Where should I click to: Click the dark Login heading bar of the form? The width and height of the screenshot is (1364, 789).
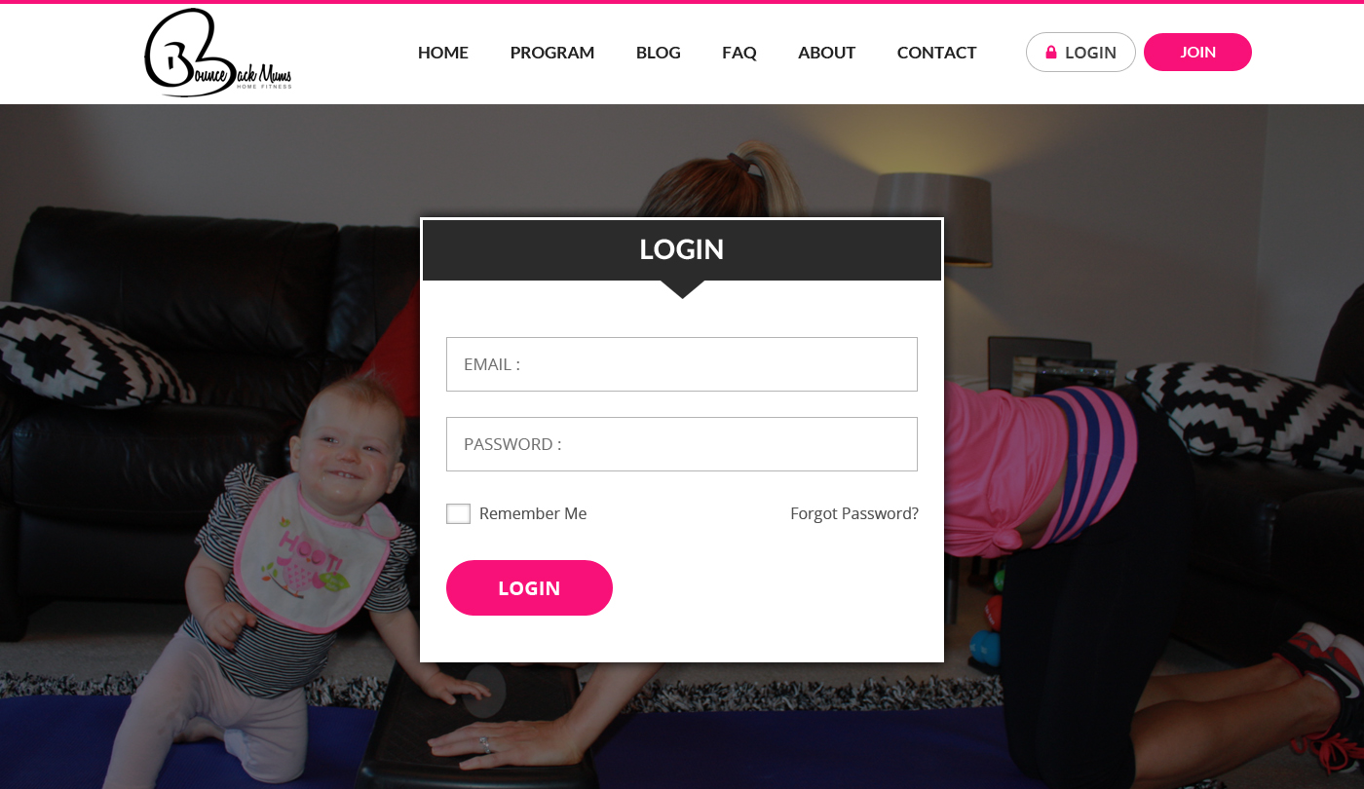tap(682, 249)
